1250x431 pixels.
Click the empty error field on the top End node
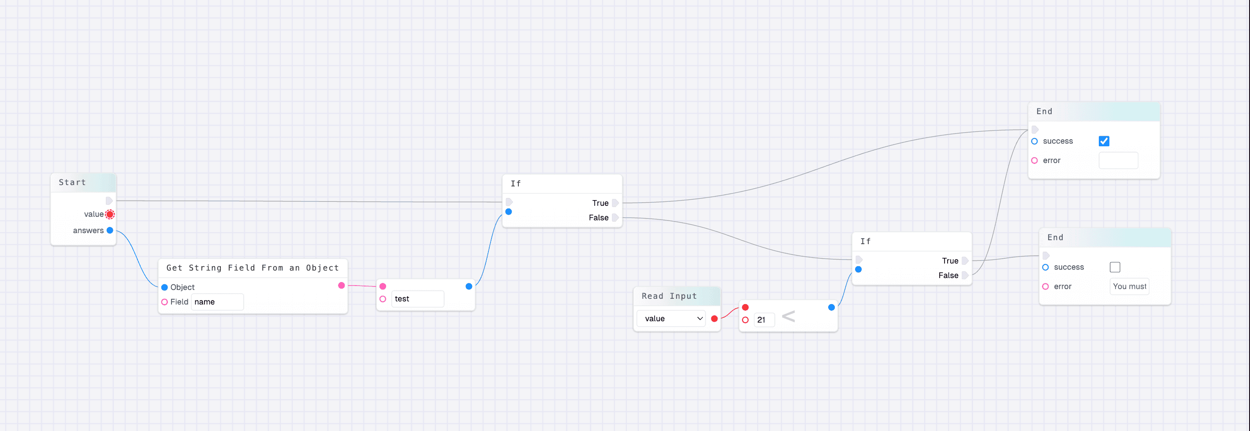tap(1119, 160)
